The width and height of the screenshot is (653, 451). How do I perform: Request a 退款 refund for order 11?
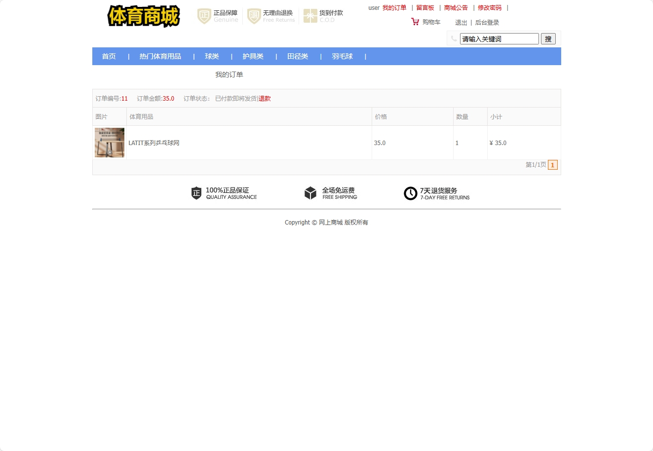(x=265, y=98)
